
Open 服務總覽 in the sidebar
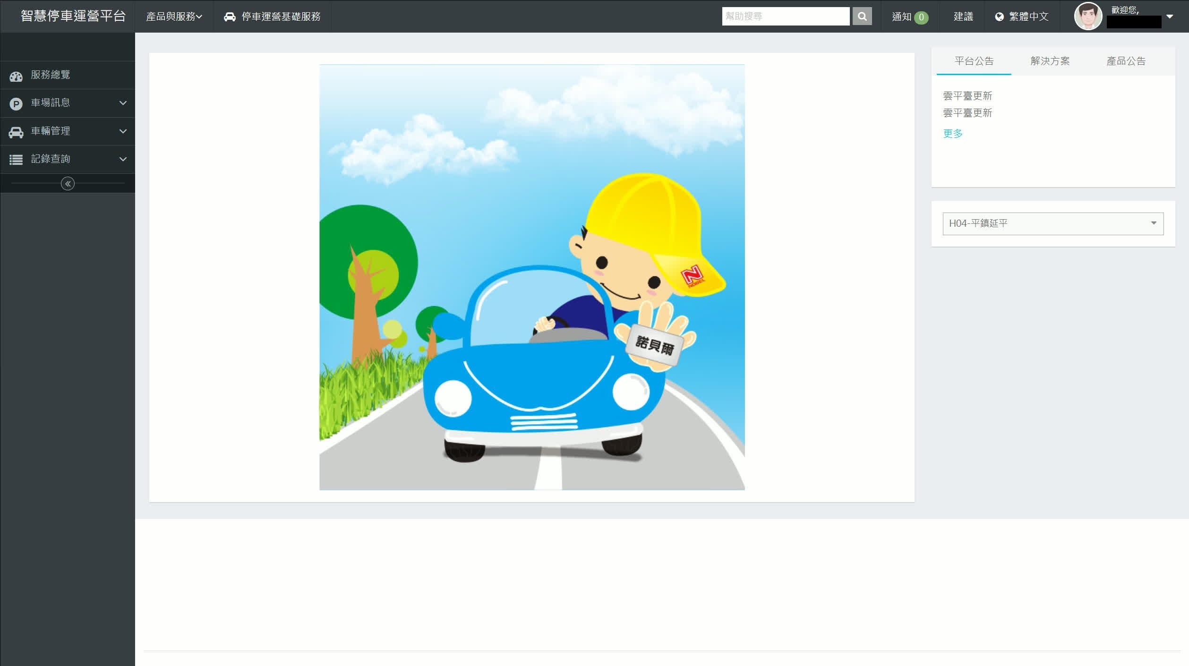68,75
